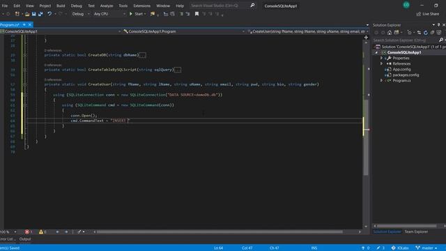Click the IOLabs repository indicator
446x251 pixels.
tap(400, 248)
